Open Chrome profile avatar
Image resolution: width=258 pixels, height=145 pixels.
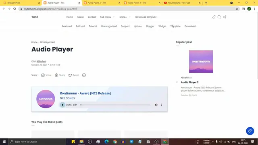click(x=249, y=9)
